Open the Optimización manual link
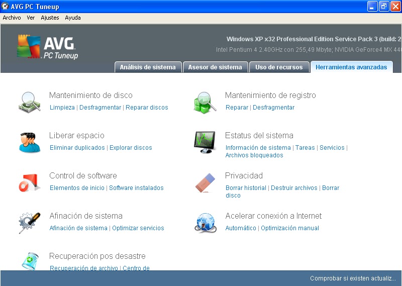Viewport: 402px width, 286px height. point(290,228)
